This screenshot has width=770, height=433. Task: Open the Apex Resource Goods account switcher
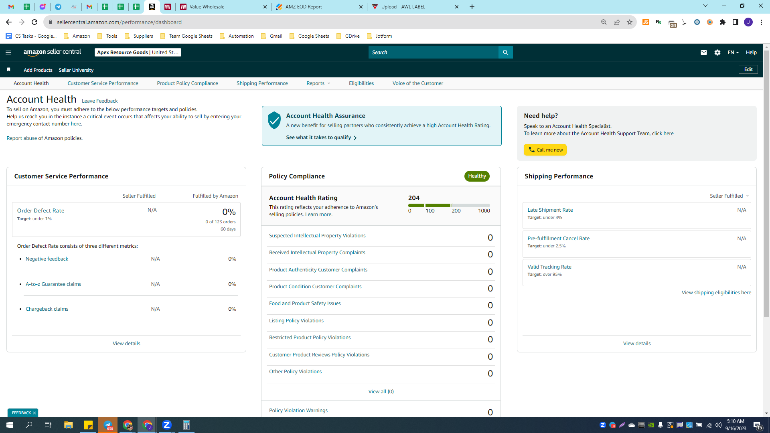tap(138, 52)
